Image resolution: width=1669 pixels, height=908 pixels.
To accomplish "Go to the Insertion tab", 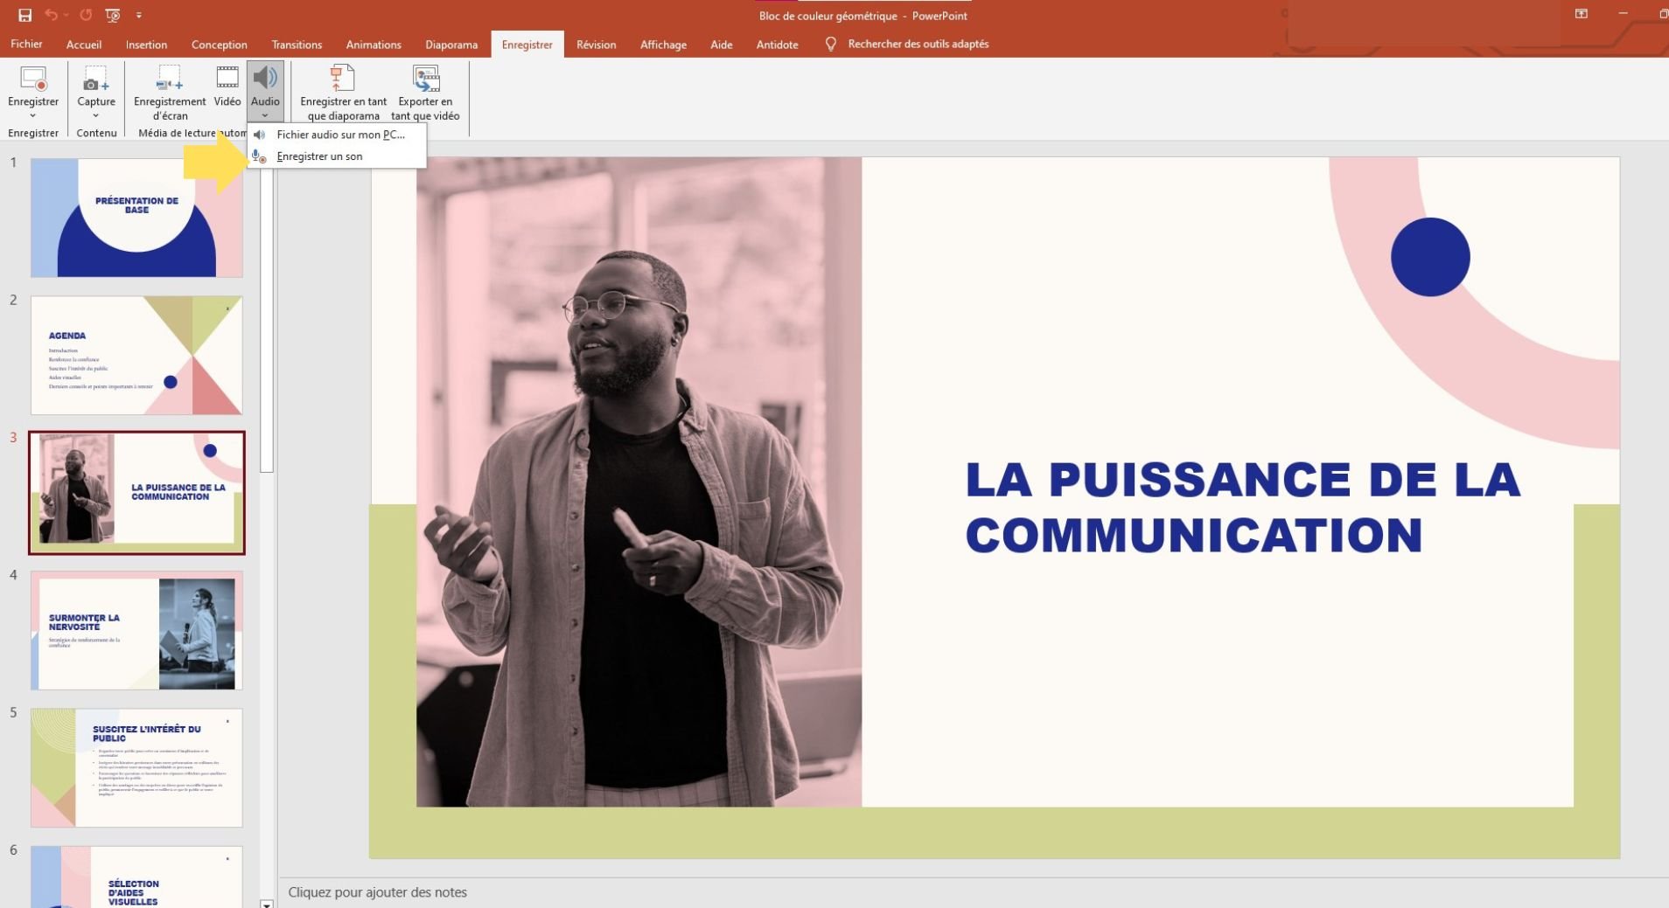I will 146,45.
